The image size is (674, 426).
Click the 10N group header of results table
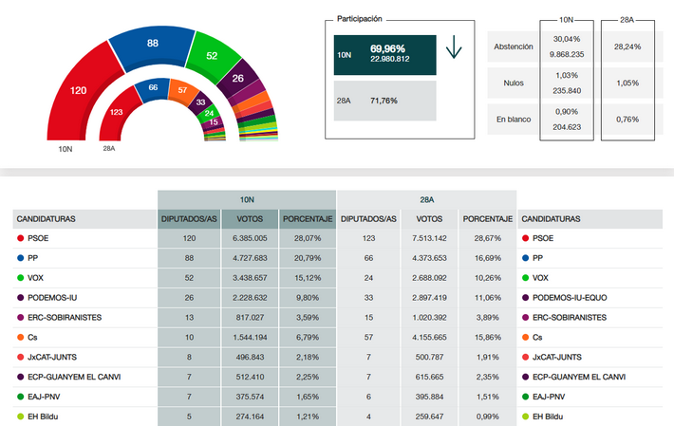[247, 199]
